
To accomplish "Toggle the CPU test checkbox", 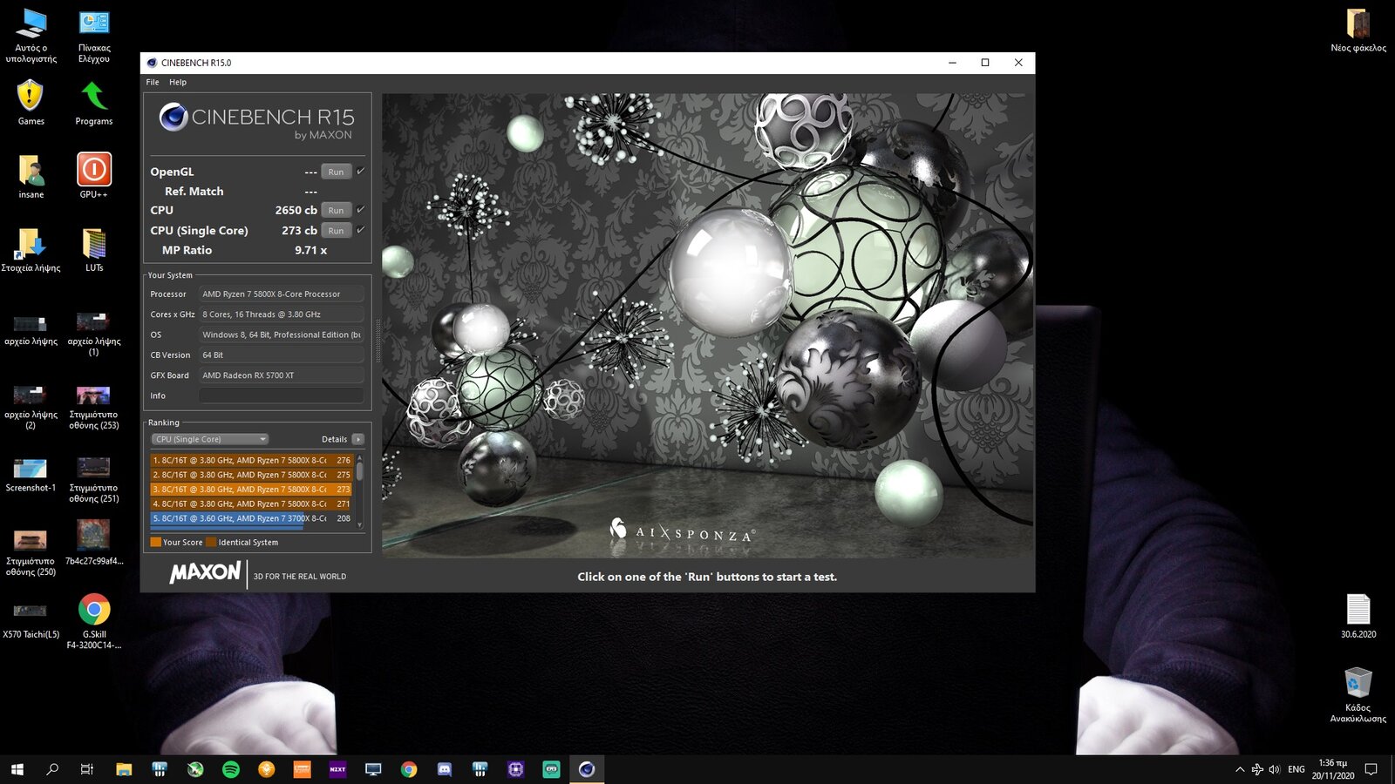I will pos(360,209).
